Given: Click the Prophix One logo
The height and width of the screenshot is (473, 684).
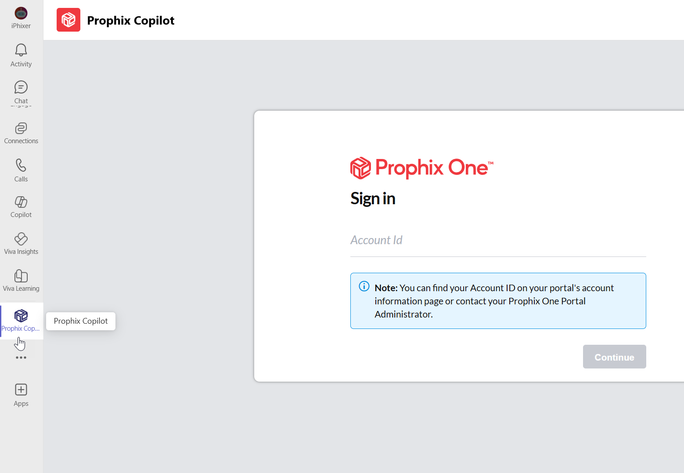Looking at the screenshot, I should pyautogui.click(x=421, y=168).
